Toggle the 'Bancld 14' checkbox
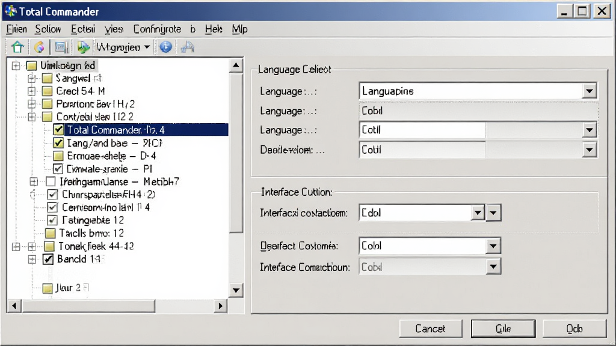616x346 pixels. coord(48,259)
